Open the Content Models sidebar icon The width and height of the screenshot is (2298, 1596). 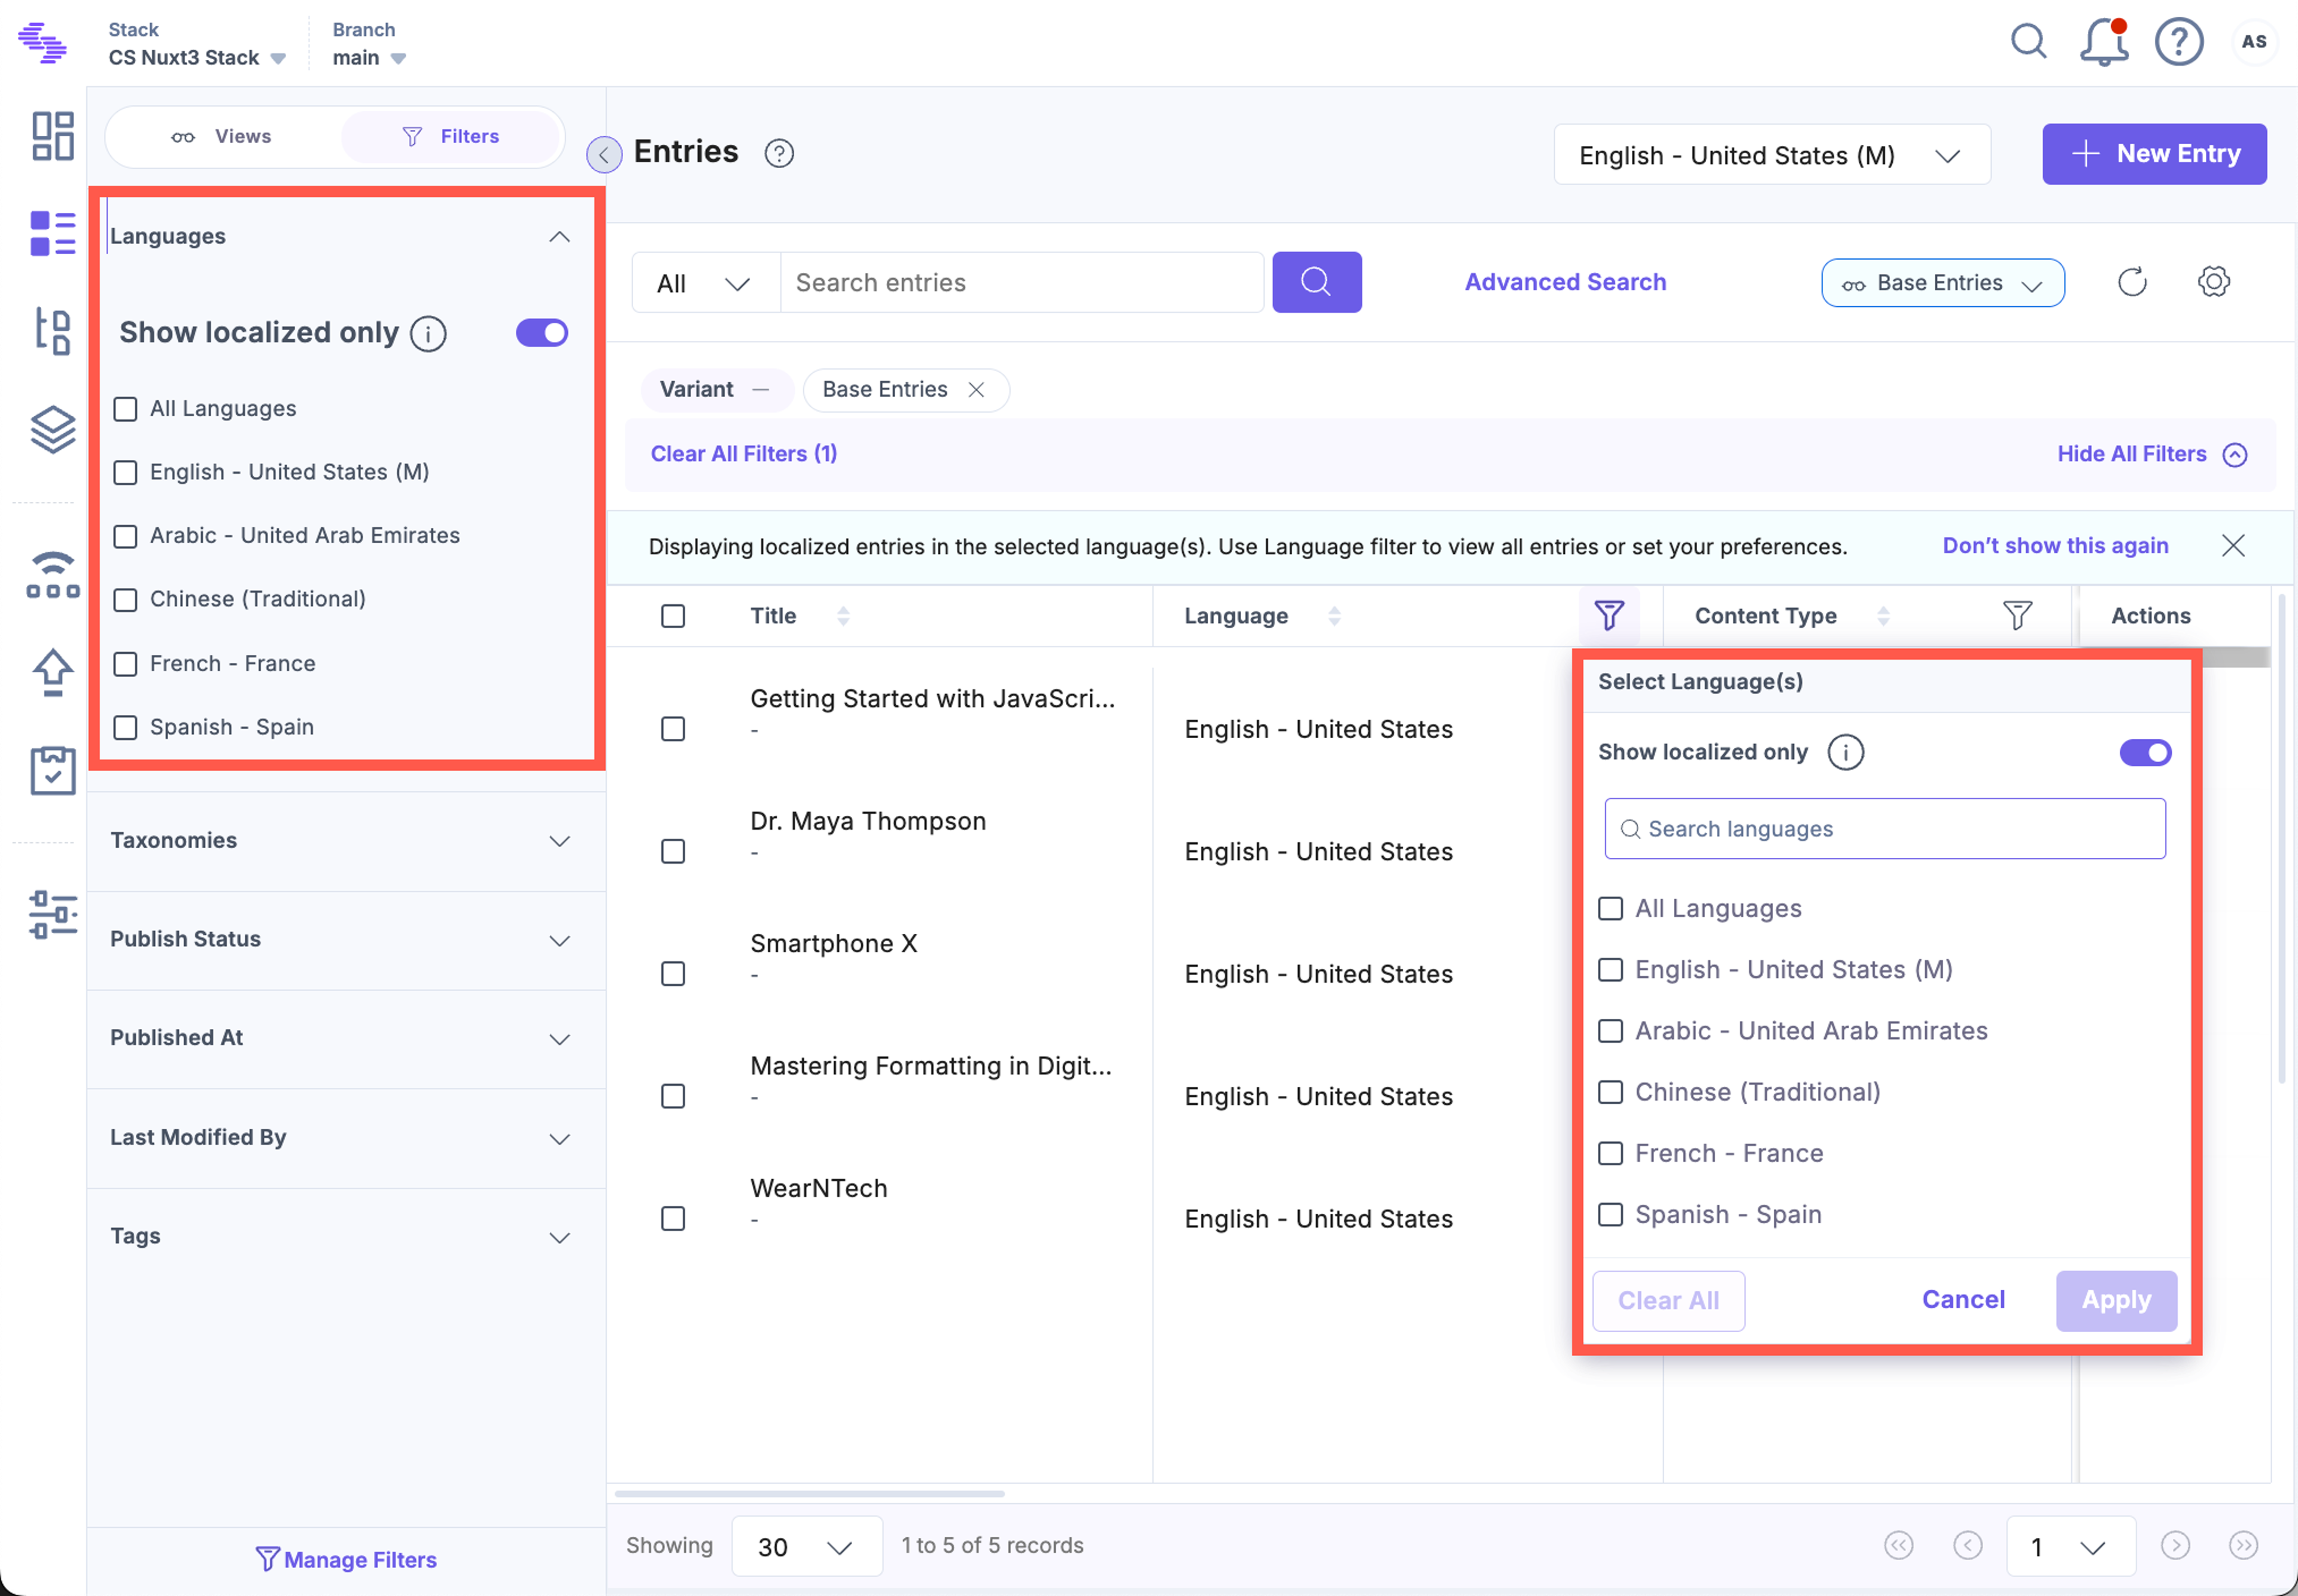pyautogui.click(x=52, y=330)
